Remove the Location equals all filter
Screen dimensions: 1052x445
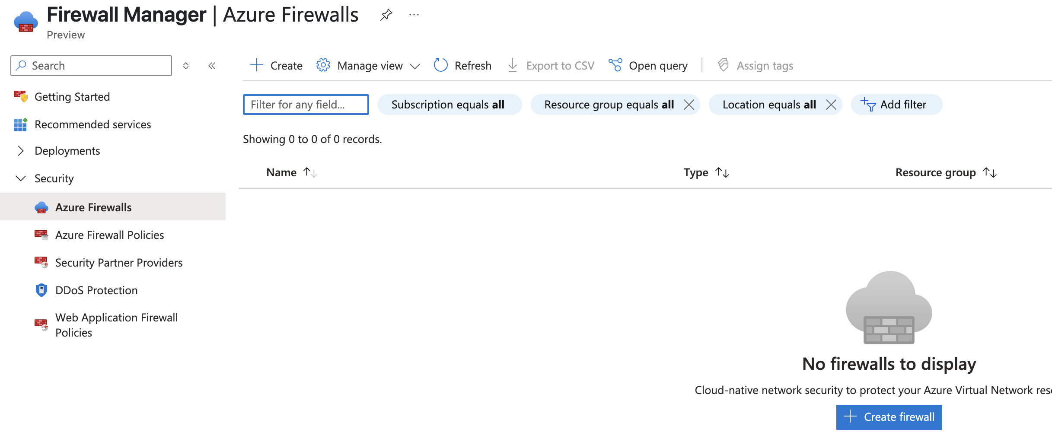[x=831, y=105]
